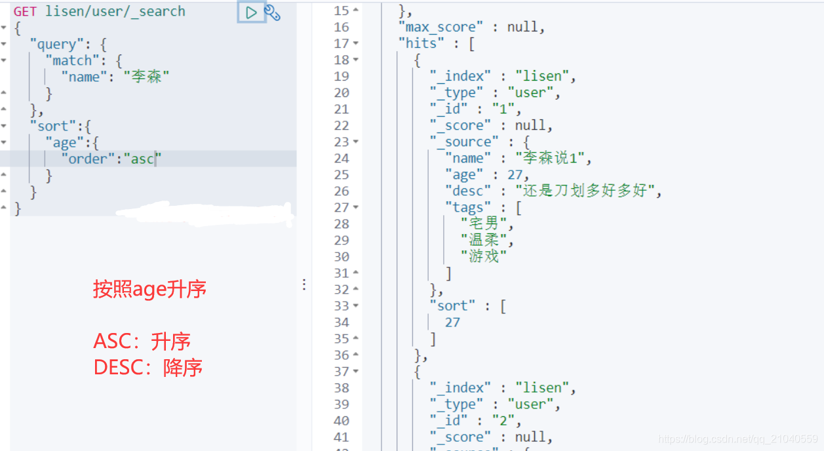Screen dimensions: 824x451
Task: Click the "name" : "李森说1" line
Action: coord(519,158)
